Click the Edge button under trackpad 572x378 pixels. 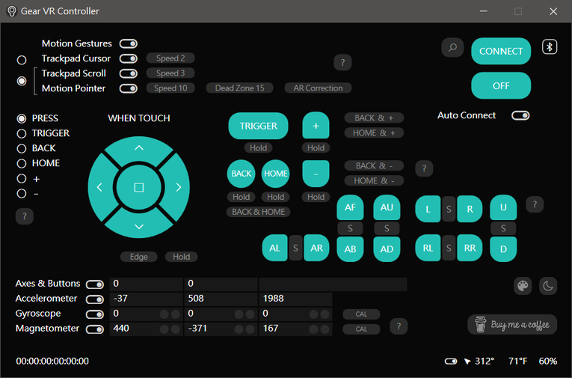pos(139,257)
